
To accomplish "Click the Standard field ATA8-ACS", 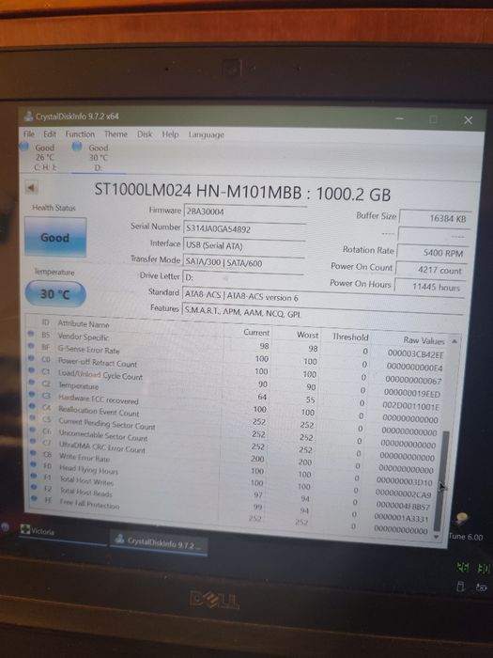I will [323, 297].
